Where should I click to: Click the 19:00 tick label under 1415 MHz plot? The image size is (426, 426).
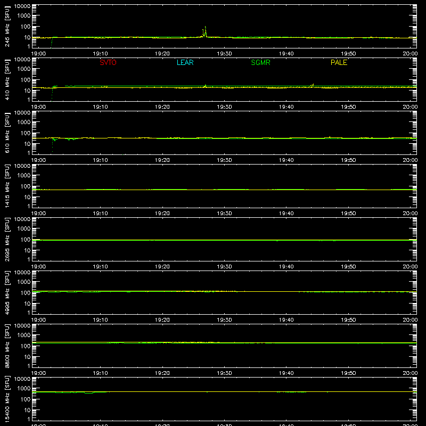click(38, 214)
